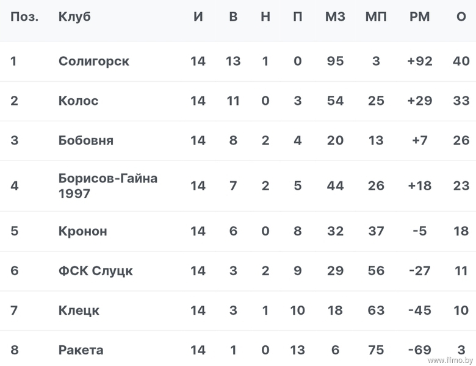Open the Ракета club row
Screen dimensions: 476x366
(238, 348)
